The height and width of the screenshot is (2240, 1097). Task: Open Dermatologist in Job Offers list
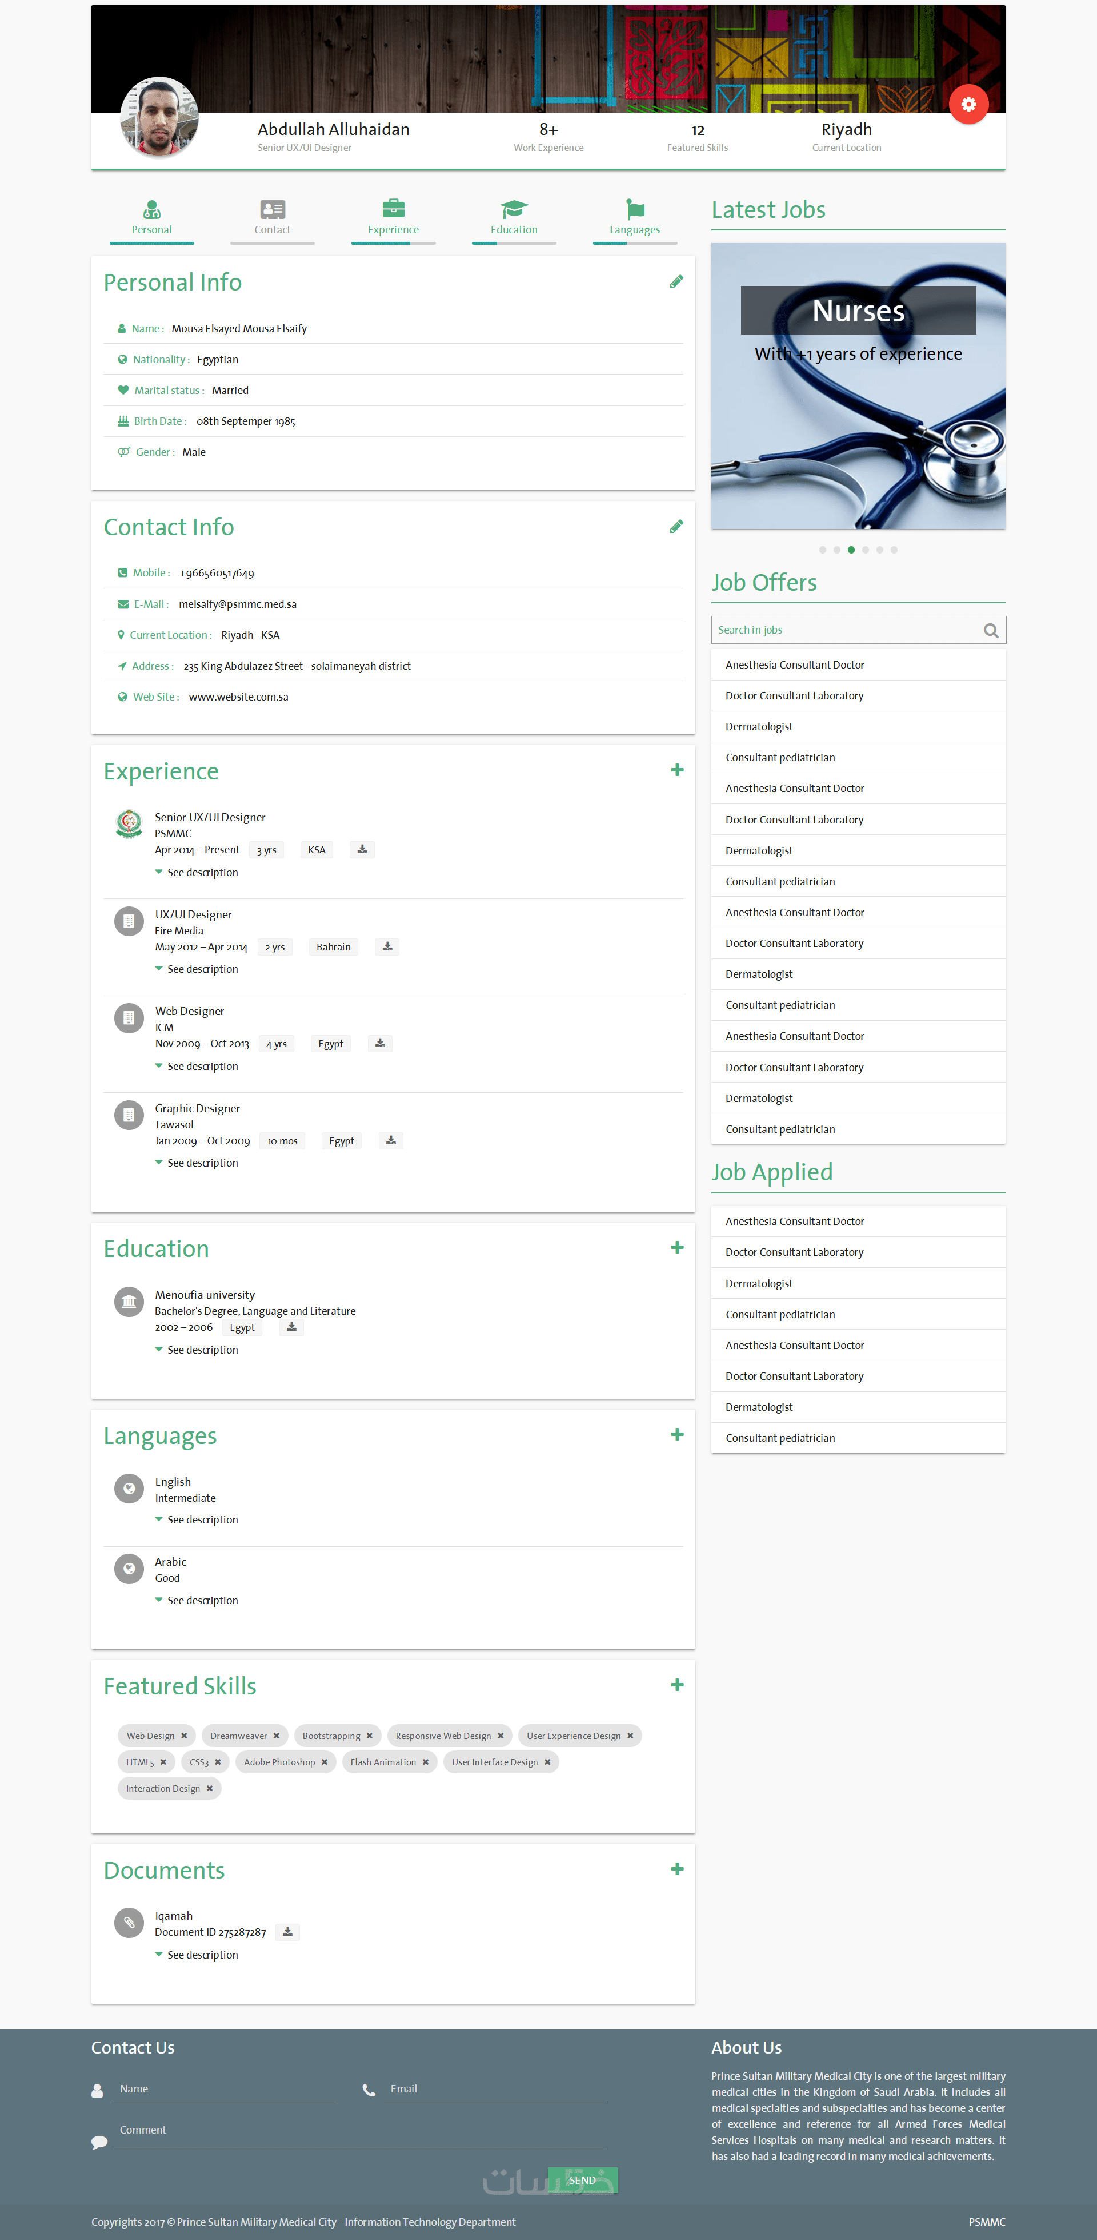coord(758,727)
